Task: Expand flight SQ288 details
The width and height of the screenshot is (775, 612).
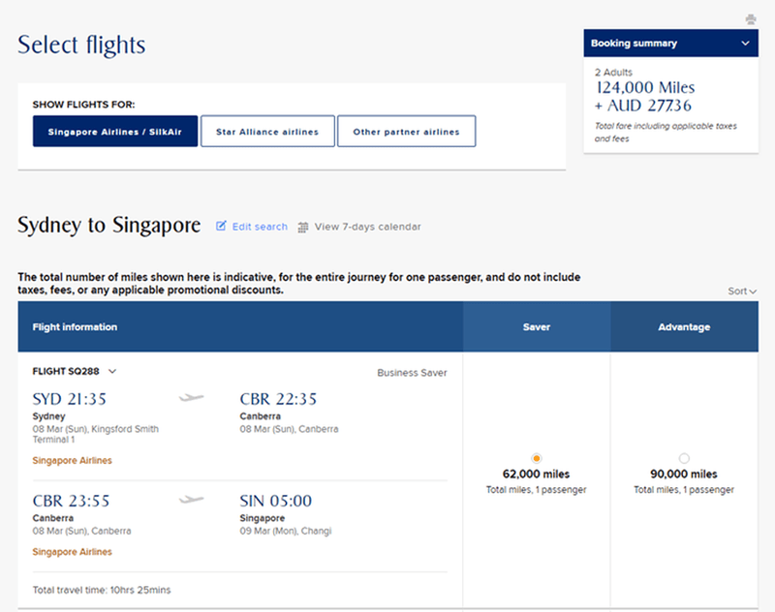Action: (x=114, y=371)
